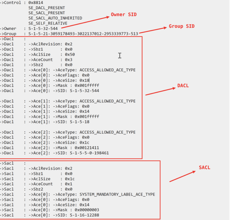
Task: Select the SE_DACL_PRESENT flag text
Action: tap(47, 8)
